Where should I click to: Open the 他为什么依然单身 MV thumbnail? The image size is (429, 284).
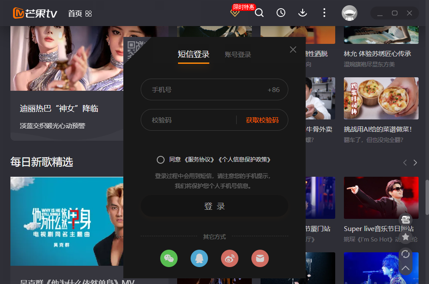[x=67, y=221]
